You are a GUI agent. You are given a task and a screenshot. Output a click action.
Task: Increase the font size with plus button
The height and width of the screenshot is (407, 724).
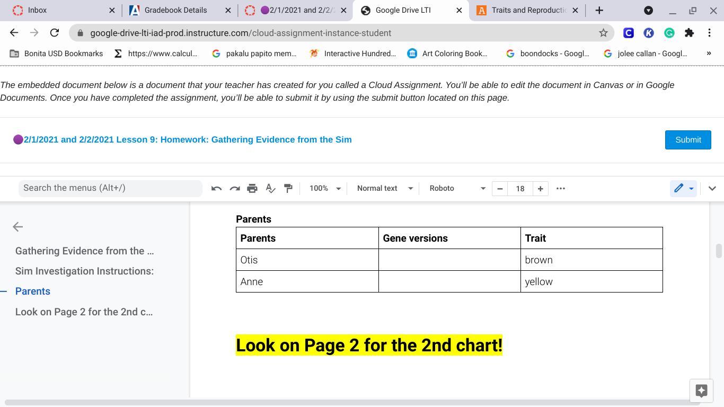coord(540,188)
